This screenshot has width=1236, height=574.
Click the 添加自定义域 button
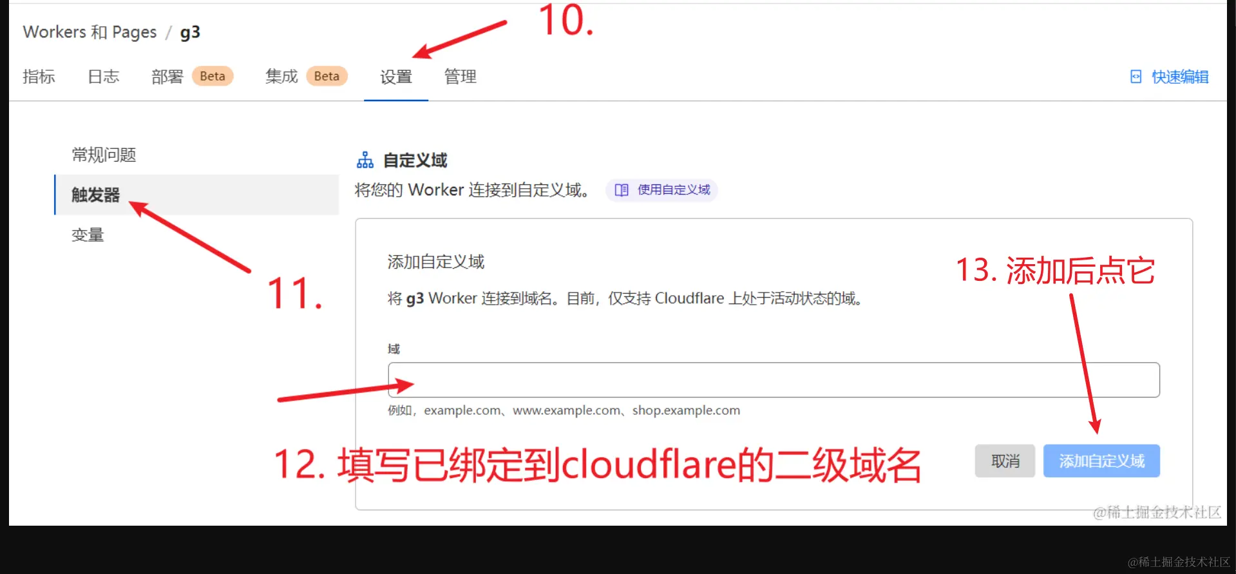[1101, 461]
